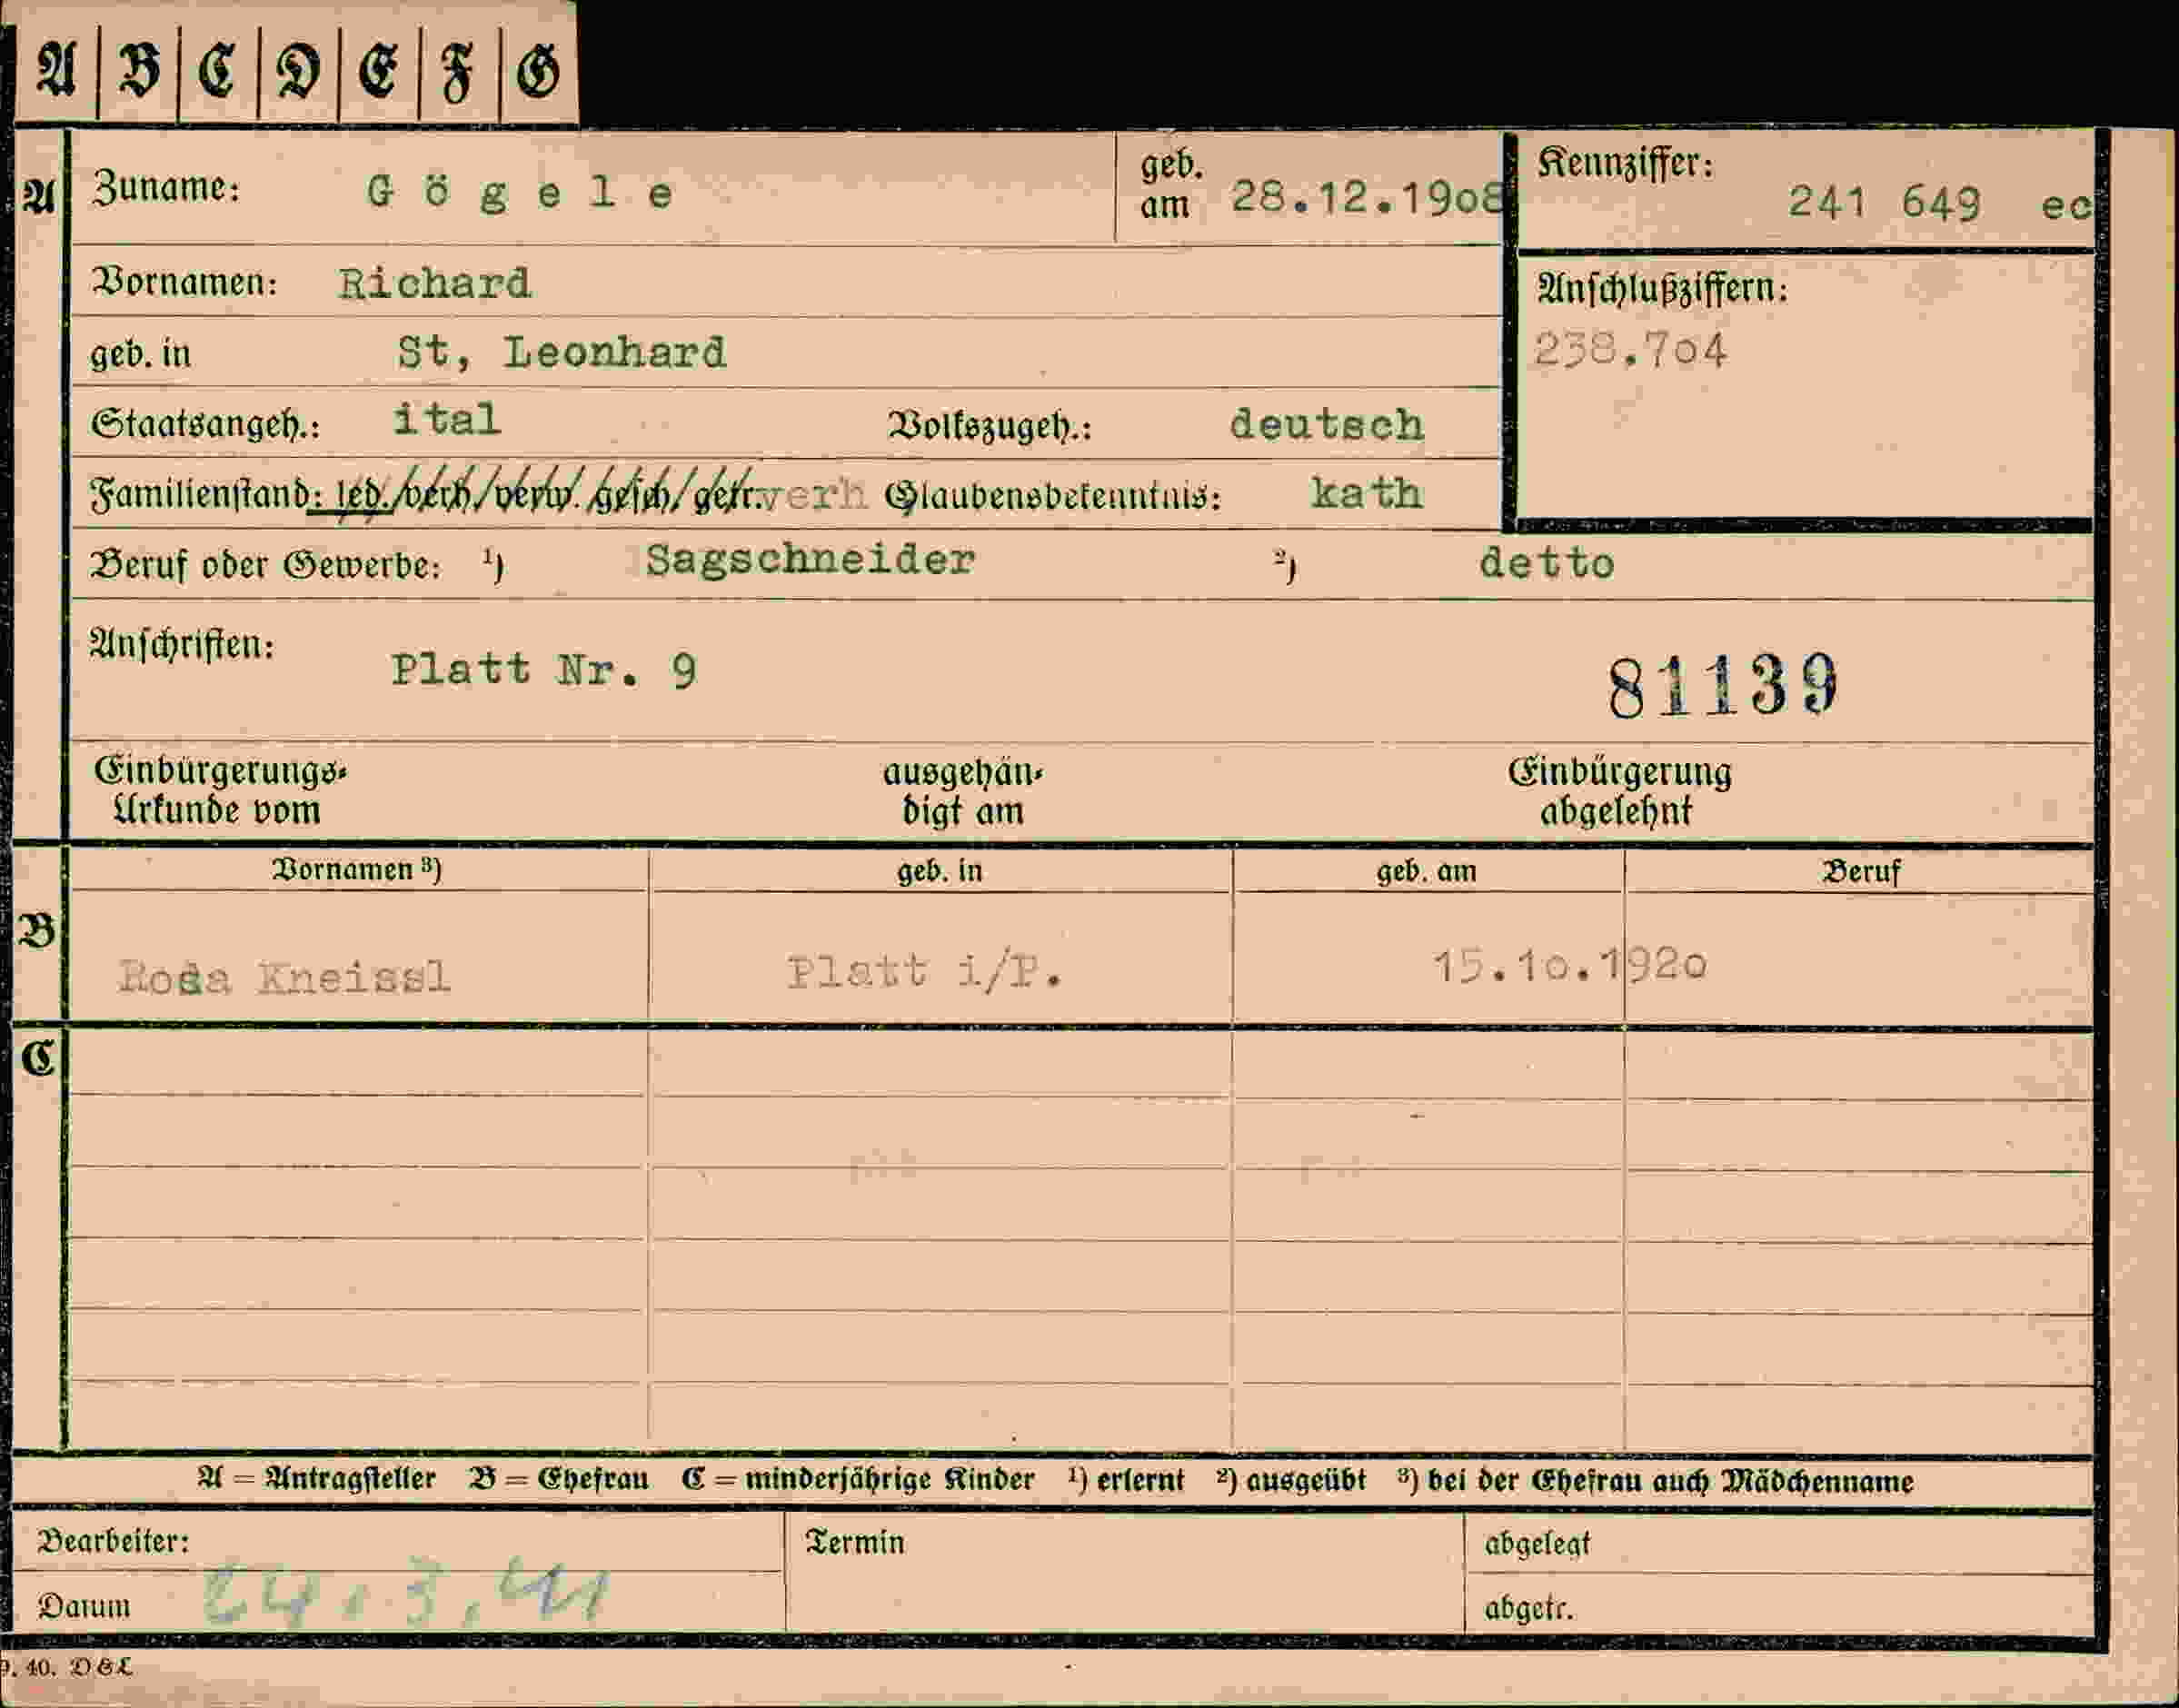Screen dimensions: 2179x1708
Task: Click ethnicity value 'deutsch'
Action: click(x=1326, y=425)
